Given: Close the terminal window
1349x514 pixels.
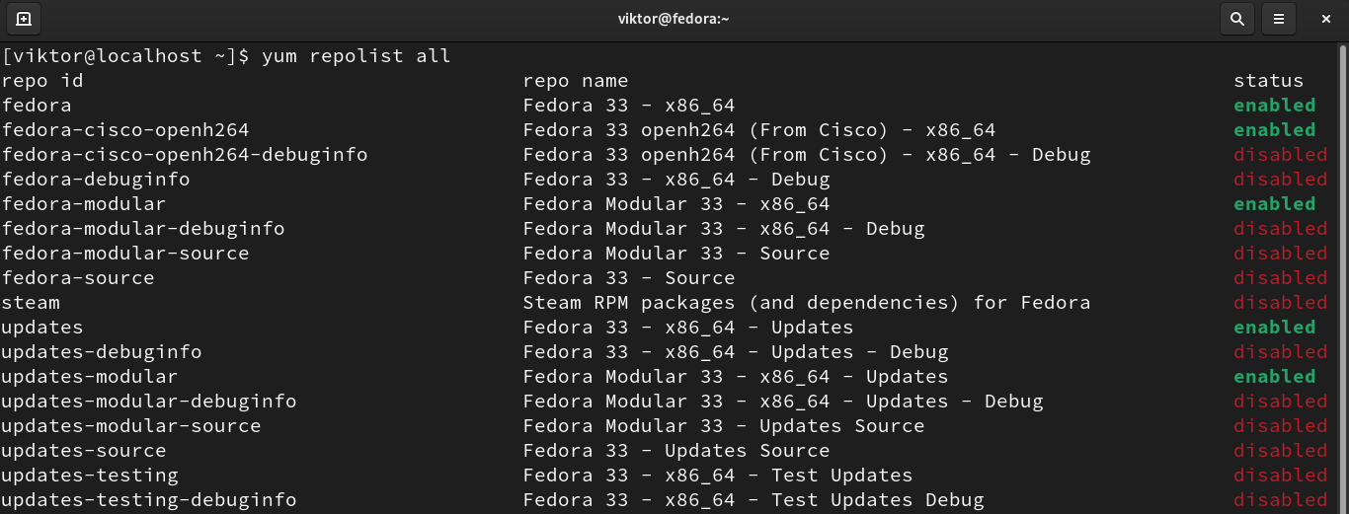Looking at the screenshot, I should 1326,19.
